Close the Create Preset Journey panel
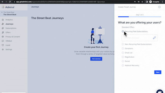This screenshot has height=93, width=165. tap(159, 7)
